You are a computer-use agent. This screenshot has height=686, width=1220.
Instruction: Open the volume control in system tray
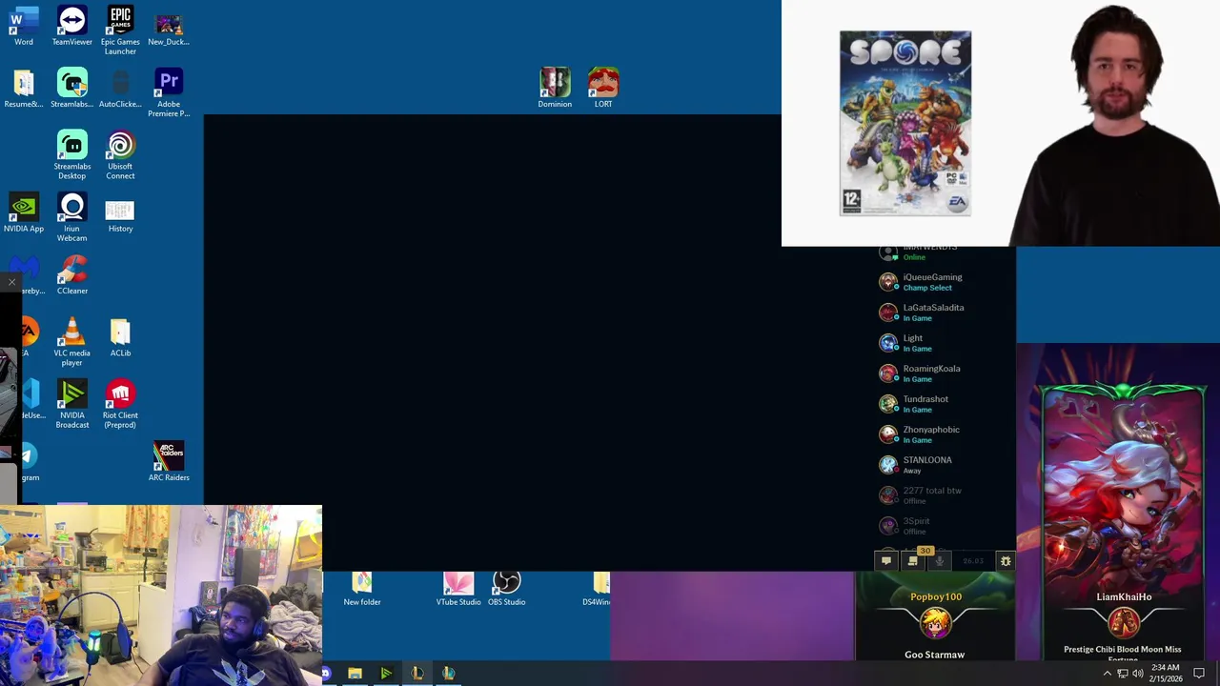(1137, 674)
